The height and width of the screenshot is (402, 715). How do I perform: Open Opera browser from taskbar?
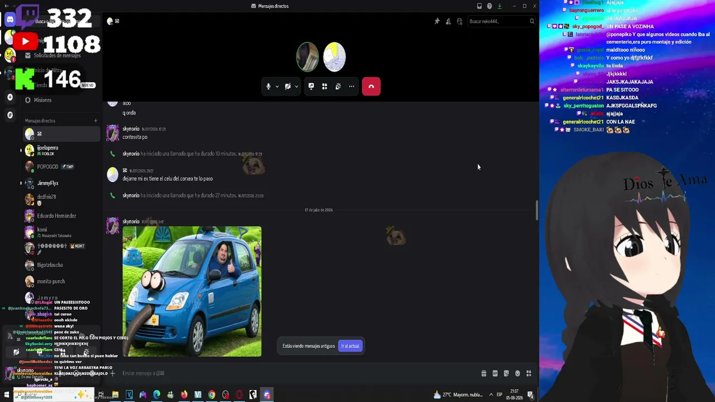click(x=239, y=395)
